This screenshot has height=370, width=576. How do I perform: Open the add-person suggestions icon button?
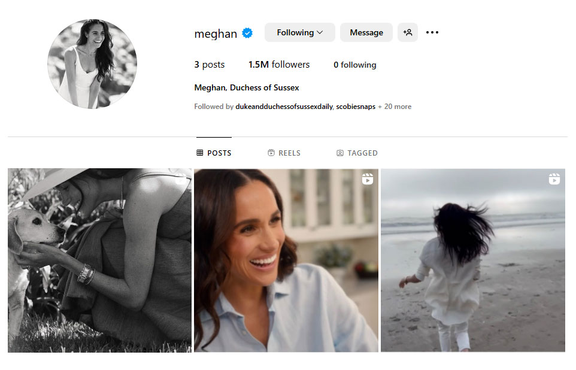408,32
